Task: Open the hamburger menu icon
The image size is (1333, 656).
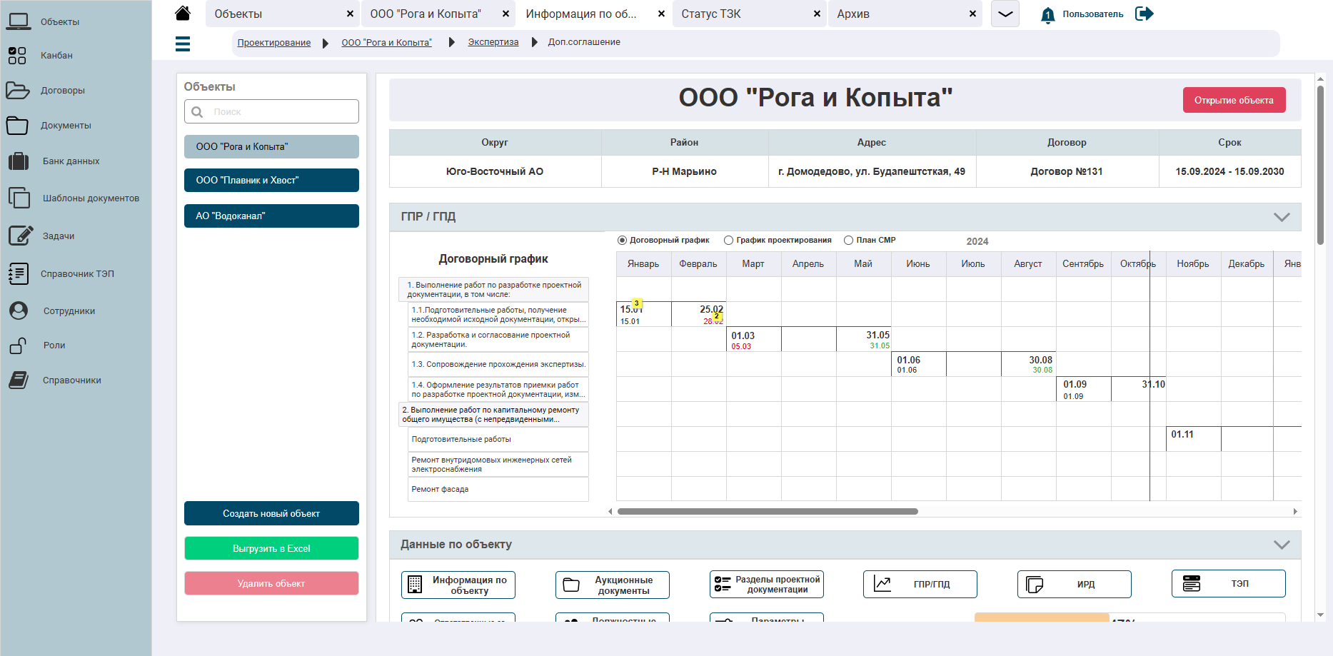Action: [183, 44]
